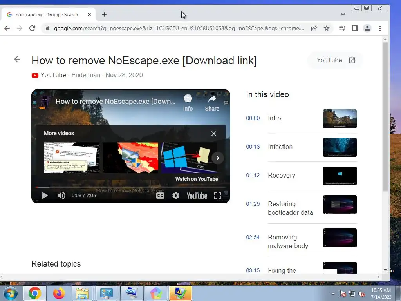Screen dimensions: 401x301
Task: Click right arrow of horizontal scrollbar
Action: point(379,277)
